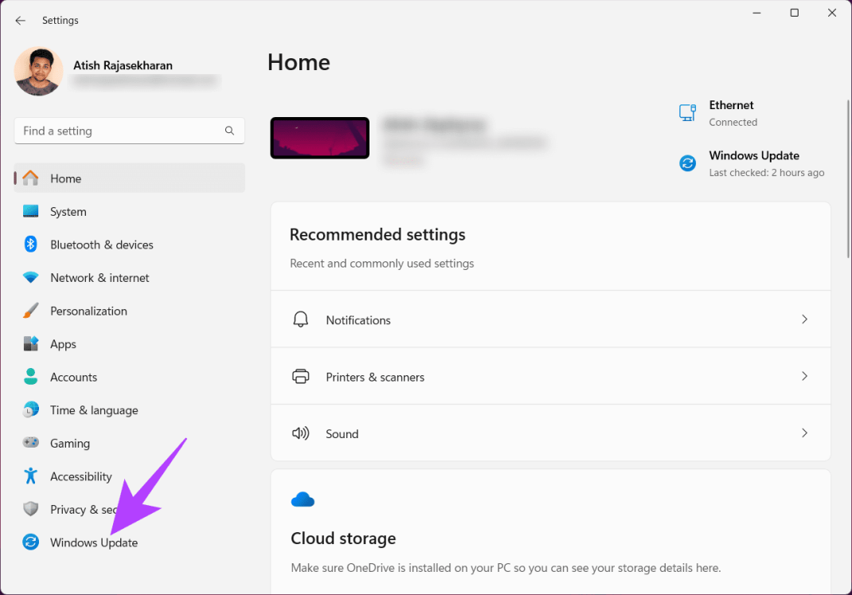Click the Network & internet globe icon
This screenshot has height=595, width=852.
[x=30, y=277]
